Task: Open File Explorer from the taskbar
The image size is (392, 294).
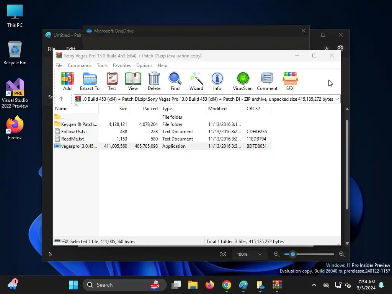Action: (x=193, y=285)
